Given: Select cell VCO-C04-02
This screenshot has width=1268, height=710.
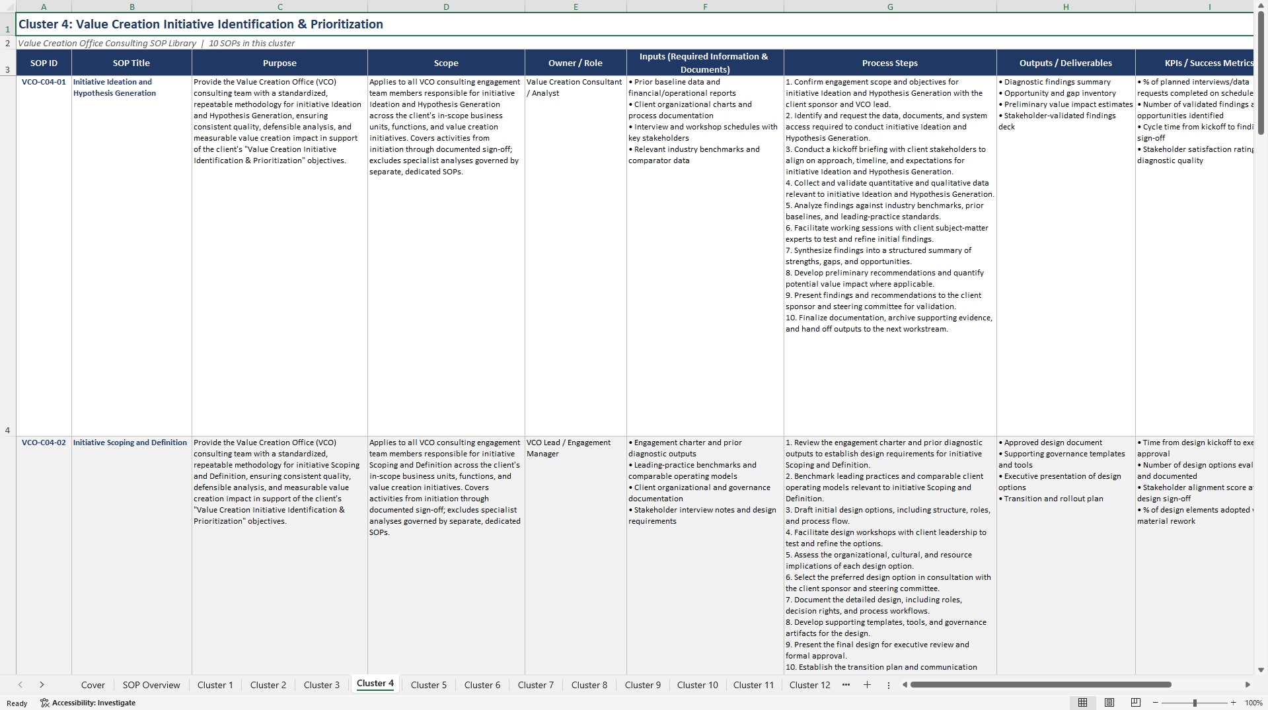Looking at the screenshot, I should tap(44, 555).
